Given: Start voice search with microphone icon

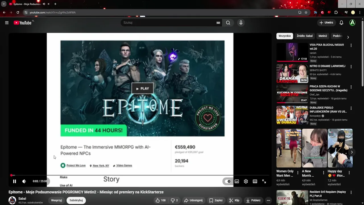Looking at the screenshot, I should 241,23.
